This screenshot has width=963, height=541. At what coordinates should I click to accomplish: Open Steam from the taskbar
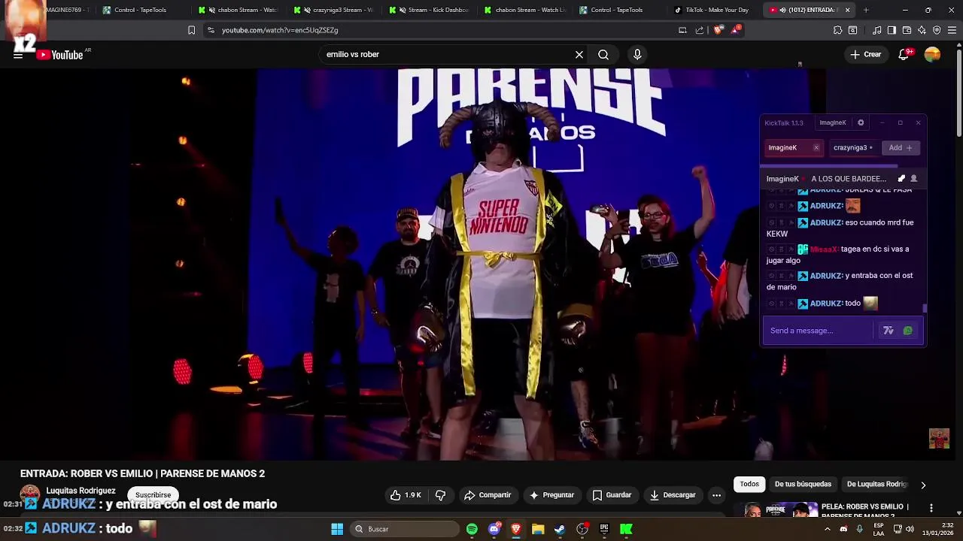point(560,529)
